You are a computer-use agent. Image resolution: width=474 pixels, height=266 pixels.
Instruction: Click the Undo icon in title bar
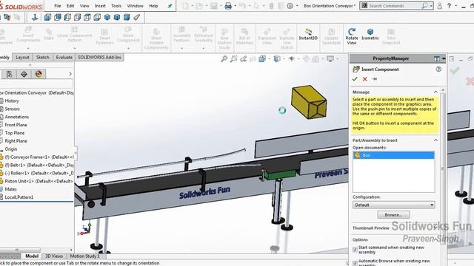coord(242,6)
